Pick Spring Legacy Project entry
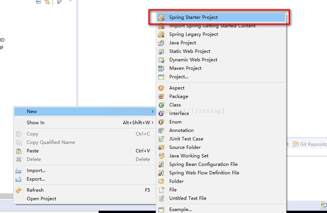This screenshot has height=213, width=327. coord(221,34)
